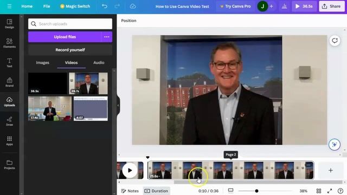The width and height of the screenshot is (347, 195).
Task: Play the timeline video
Action: tap(130, 170)
